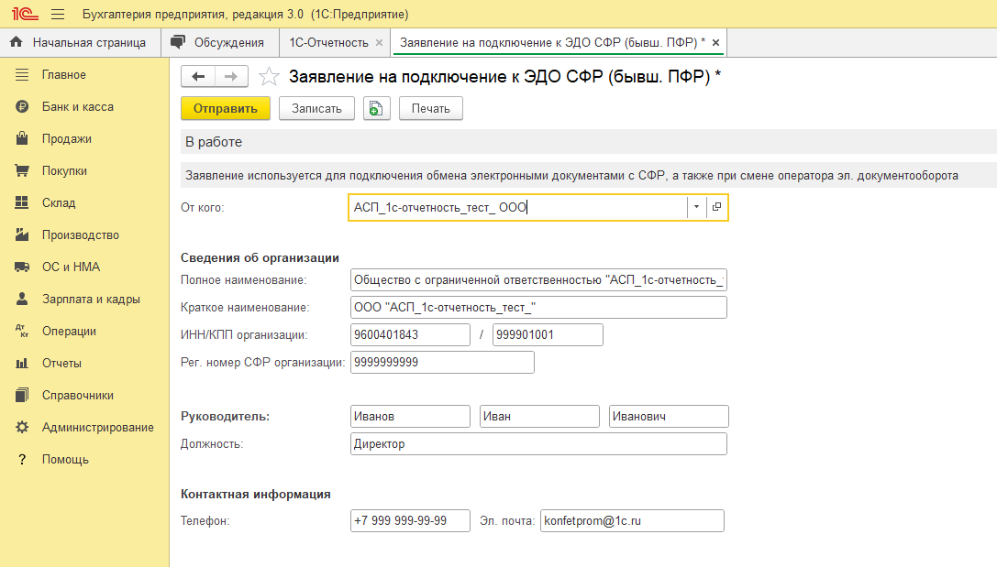Screen dimensions: 997x567
Task: Click the green document icon button
Action: coord(376,109)
